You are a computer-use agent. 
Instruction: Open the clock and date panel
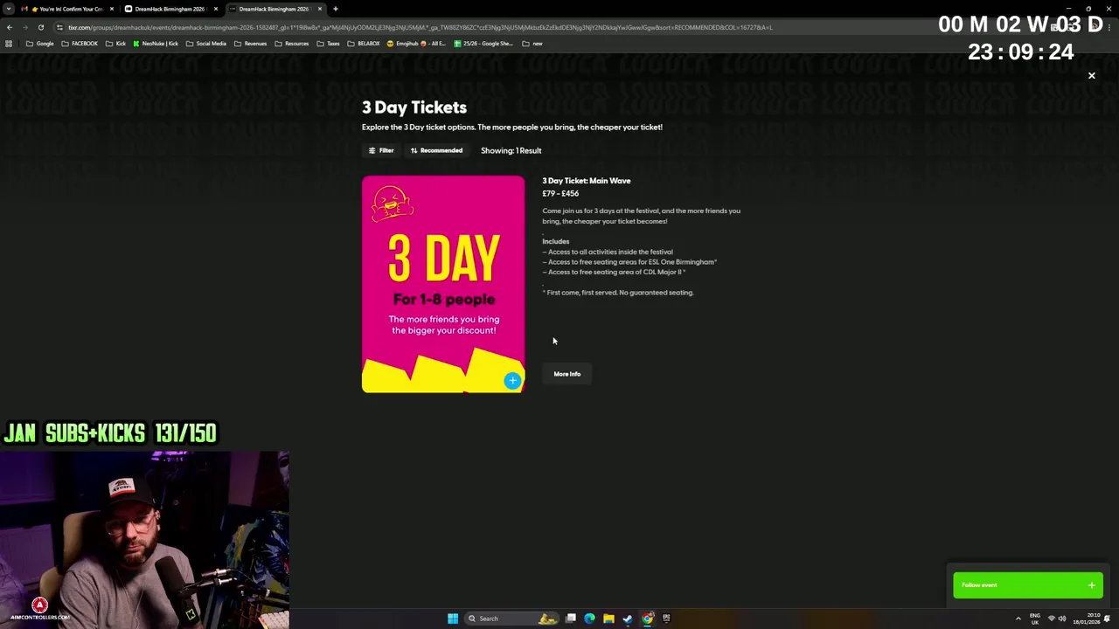pos(1088,619)
